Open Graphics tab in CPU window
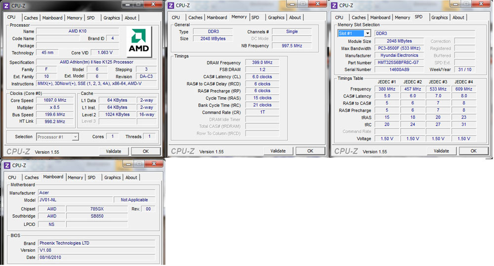Image resolution: width=494 pixels, height=266 pixels. [x=112, y=18]
